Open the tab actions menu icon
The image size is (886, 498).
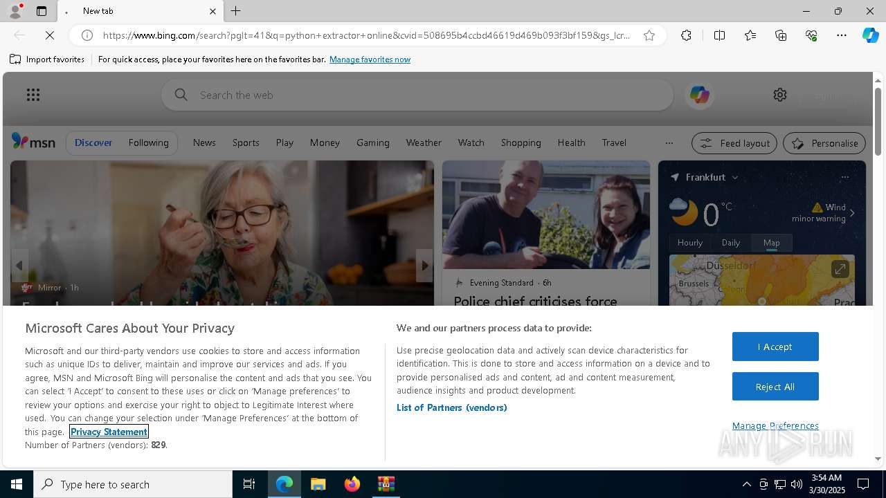coord(42,11)
